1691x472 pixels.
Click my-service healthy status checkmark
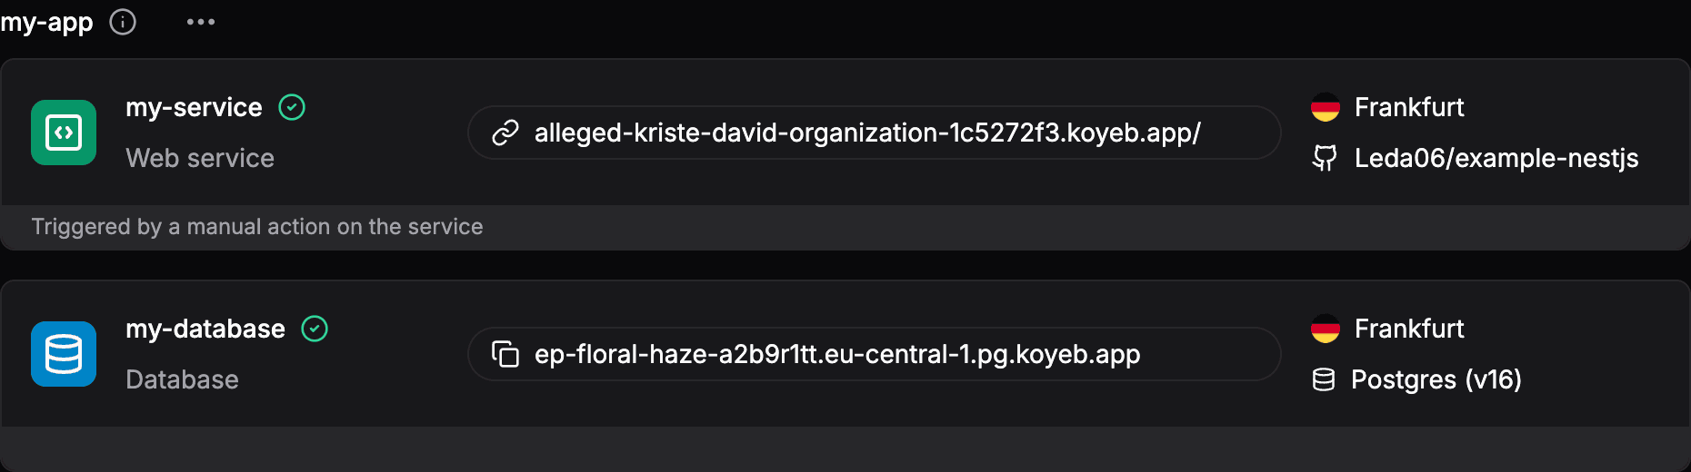(292, 107)
